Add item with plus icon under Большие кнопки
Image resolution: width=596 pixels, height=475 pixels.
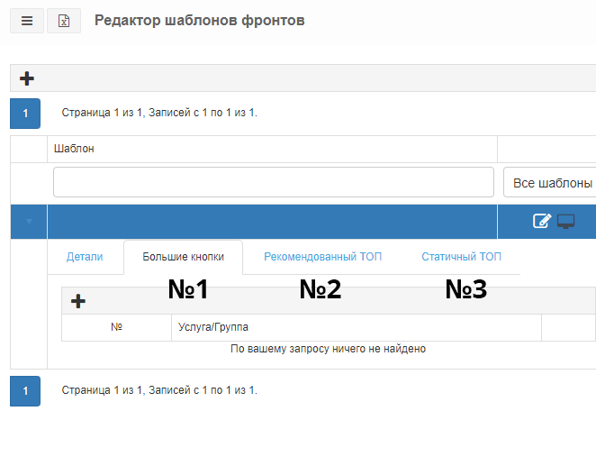tap(78, 301)
